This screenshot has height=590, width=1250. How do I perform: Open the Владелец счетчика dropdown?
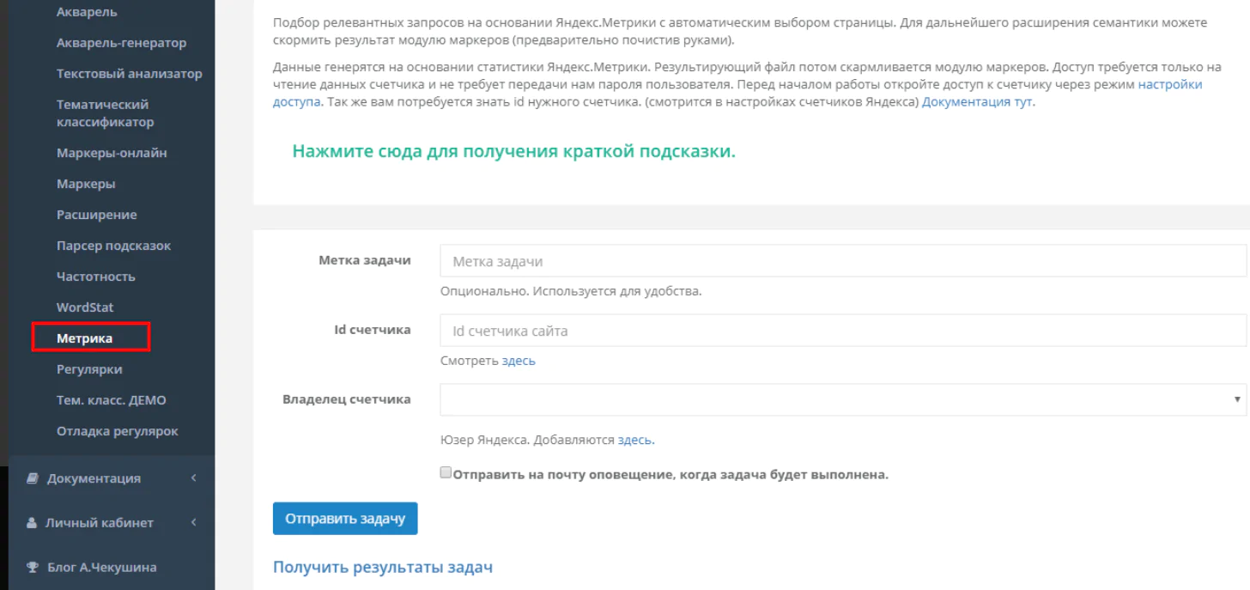843,399
